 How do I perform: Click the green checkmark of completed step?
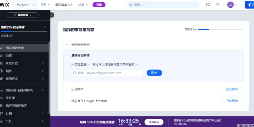pos(67,44)
